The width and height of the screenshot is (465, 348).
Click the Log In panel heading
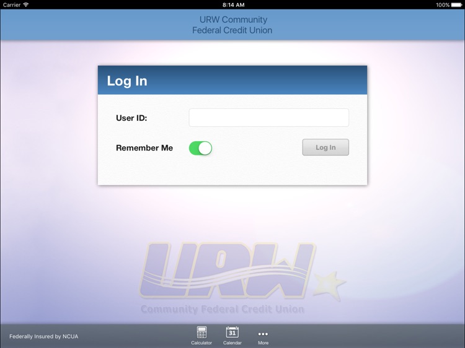click(x=127, y=81)
